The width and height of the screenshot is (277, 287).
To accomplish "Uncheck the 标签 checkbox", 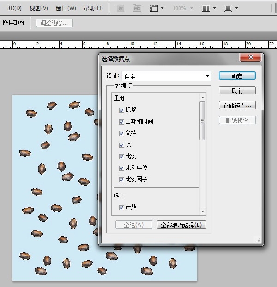I will coord(121,110).
